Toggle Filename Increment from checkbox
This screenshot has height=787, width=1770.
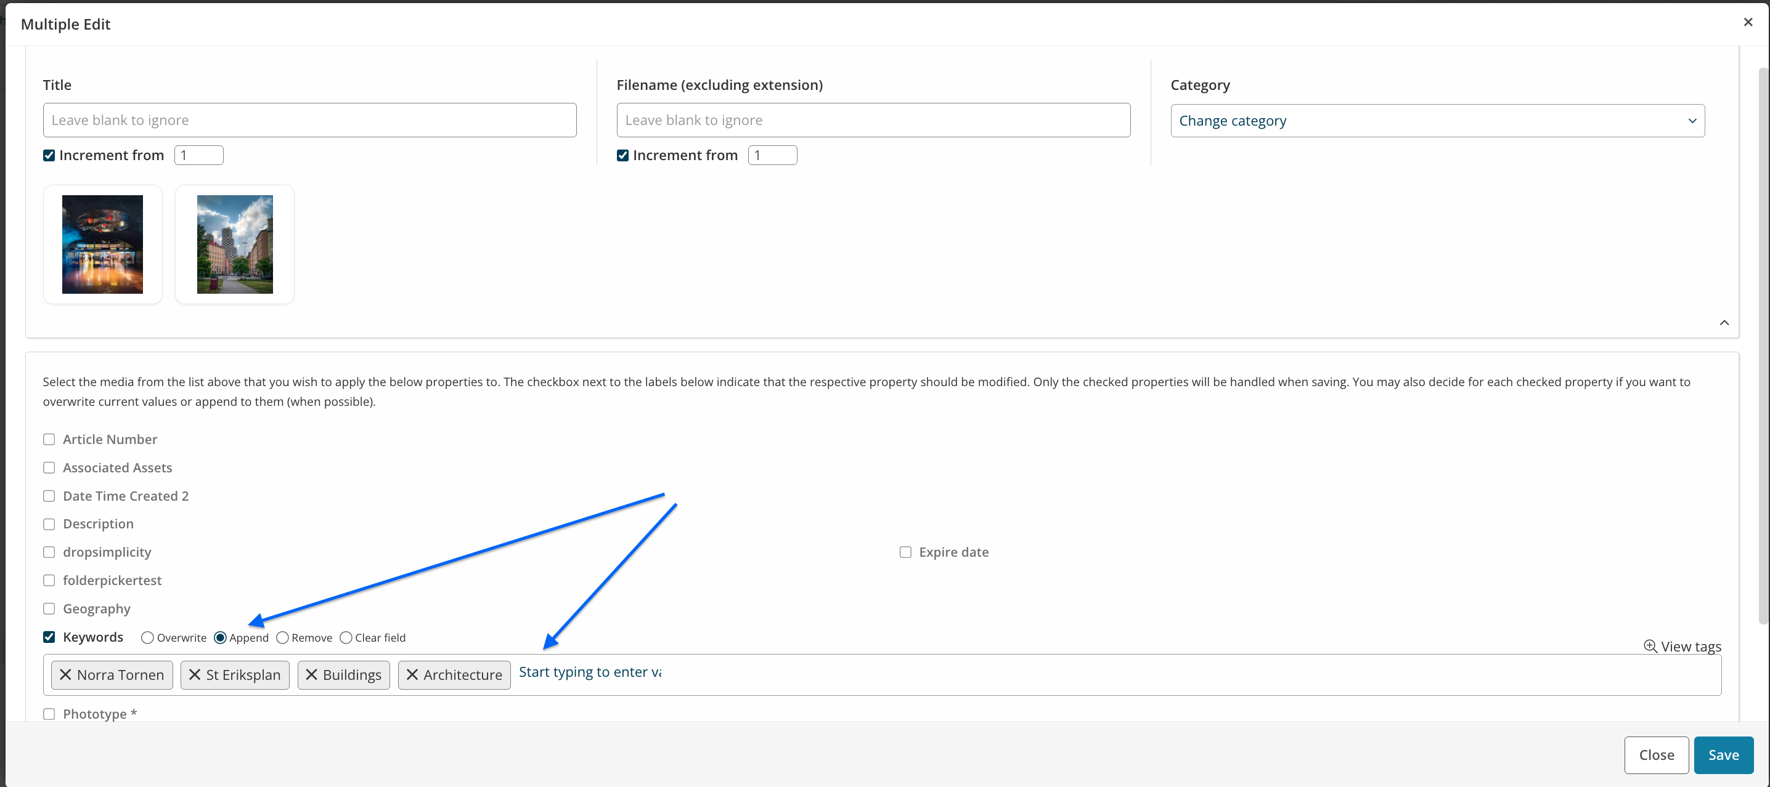click(x=622, y=155)
